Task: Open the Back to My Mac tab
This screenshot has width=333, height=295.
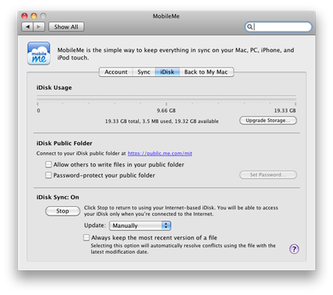Action: (x=206, y=72)
